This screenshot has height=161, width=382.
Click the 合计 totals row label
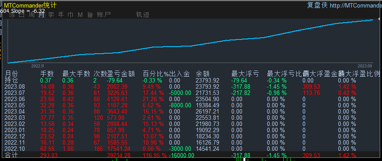[11, 155]
